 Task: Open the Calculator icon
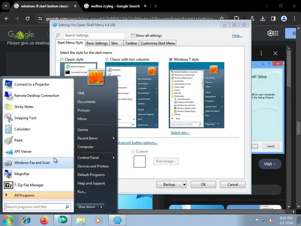[9, 129]
